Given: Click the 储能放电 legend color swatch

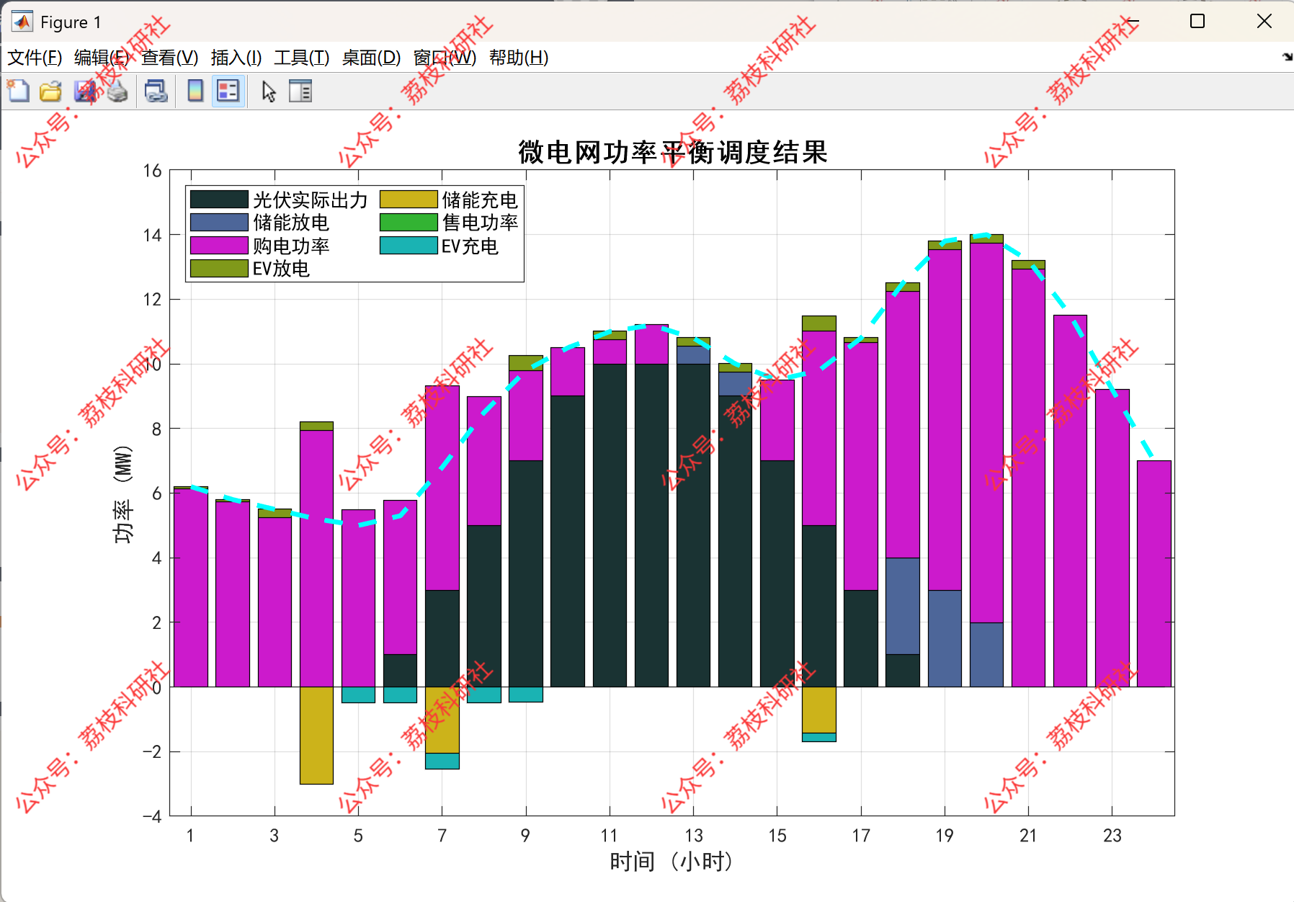Looking at the screenshot, I should point(219,223).
